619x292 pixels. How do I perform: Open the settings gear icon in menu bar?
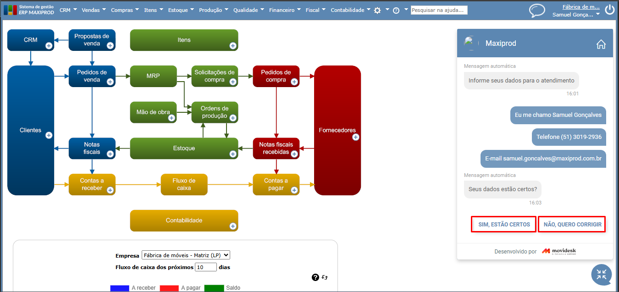[377, 10]
